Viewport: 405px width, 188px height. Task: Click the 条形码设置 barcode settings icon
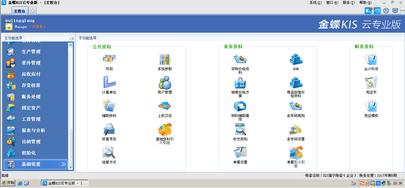click(x=296, y=130)
